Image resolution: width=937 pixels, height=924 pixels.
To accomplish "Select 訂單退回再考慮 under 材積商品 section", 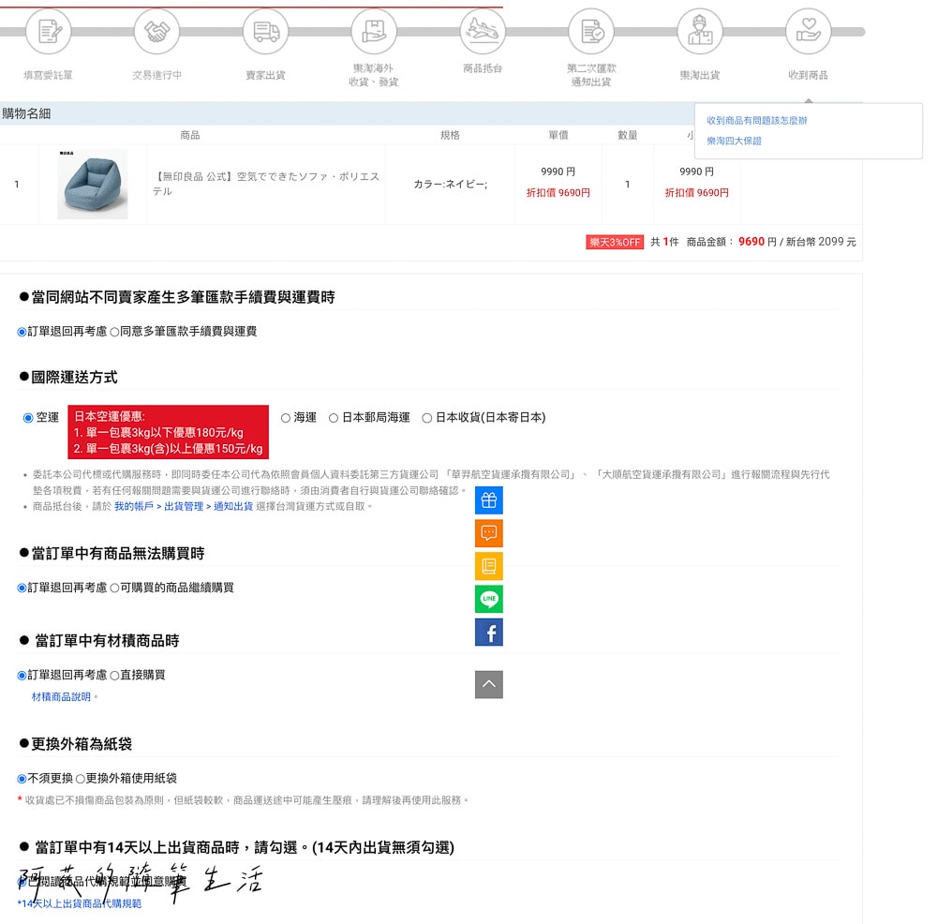I will click(x=22, y=676).
